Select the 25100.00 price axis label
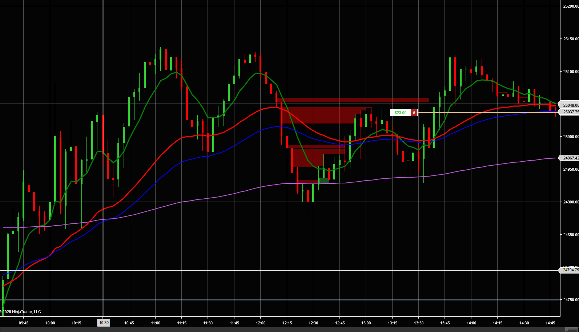This screenshot has height=332, width=579. click(571, 72)
